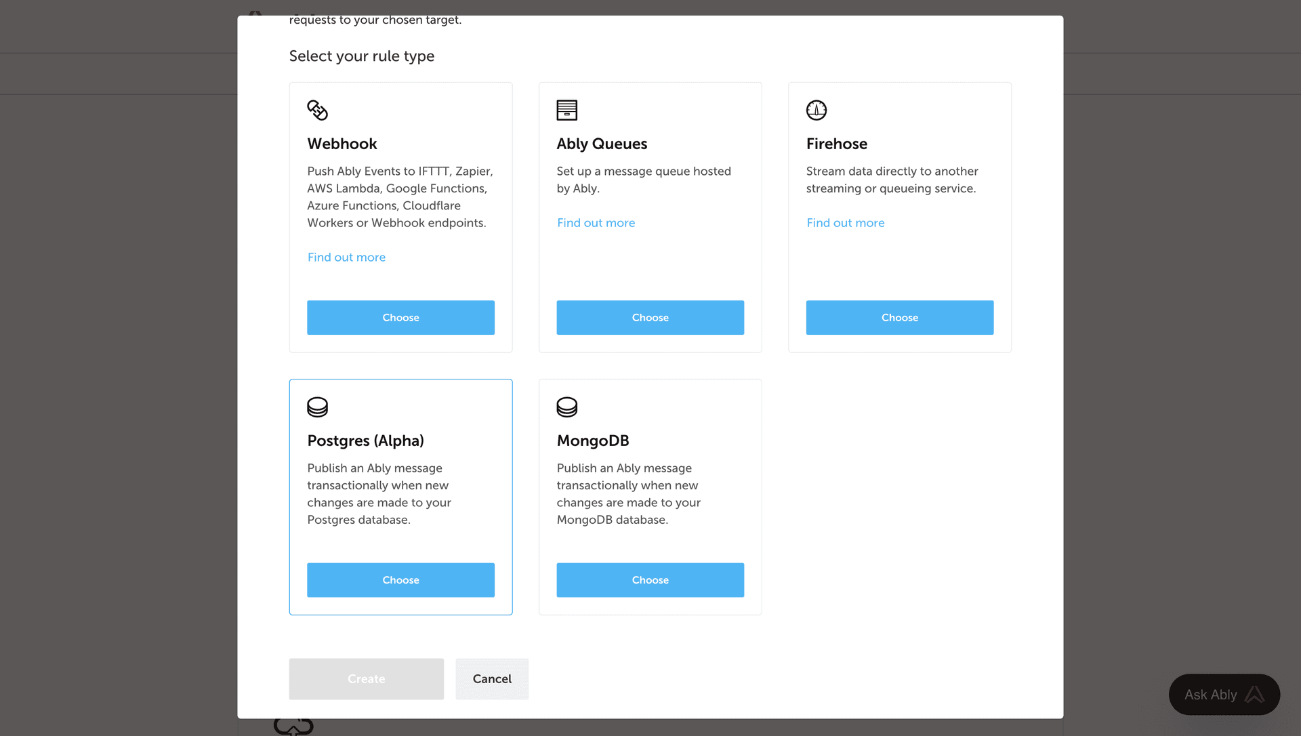Select the Postgres (Alpha) card title
Screen dimensions: 1301x736
pyautogui.click(x=365, y=441)
